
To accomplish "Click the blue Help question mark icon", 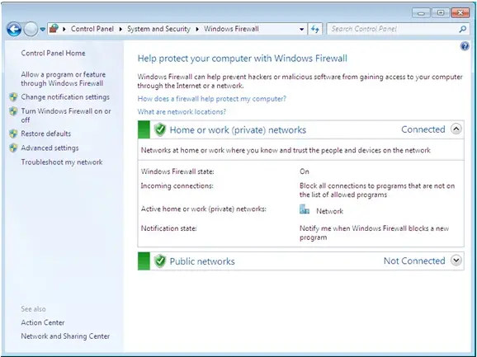I will tap(465, 46).
